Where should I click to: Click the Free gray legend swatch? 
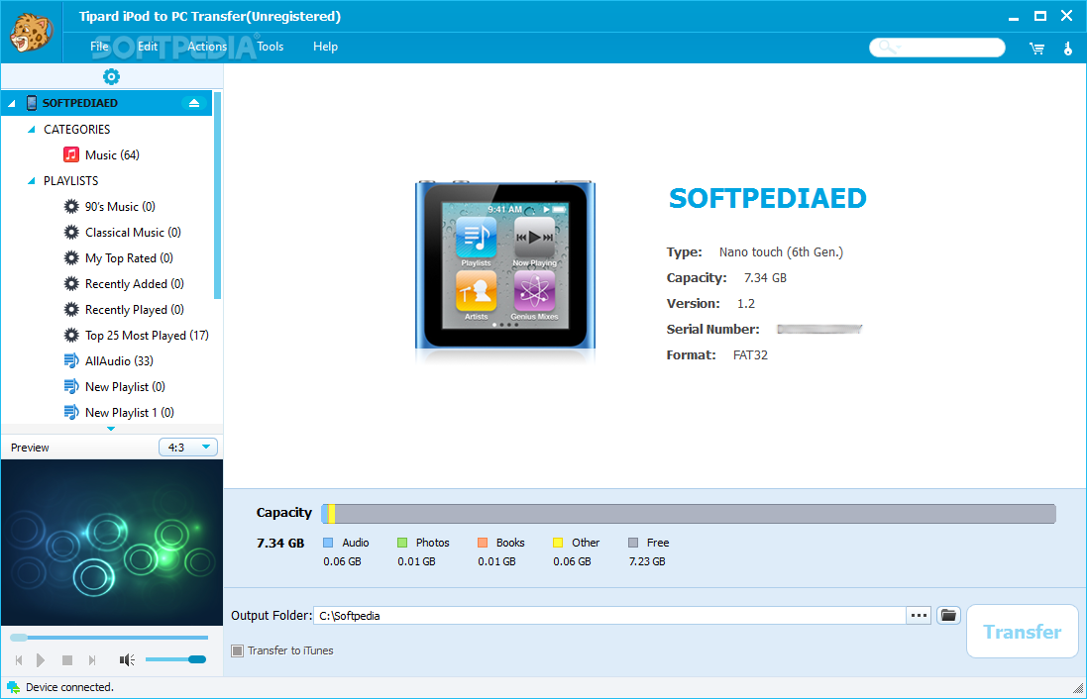633,543
